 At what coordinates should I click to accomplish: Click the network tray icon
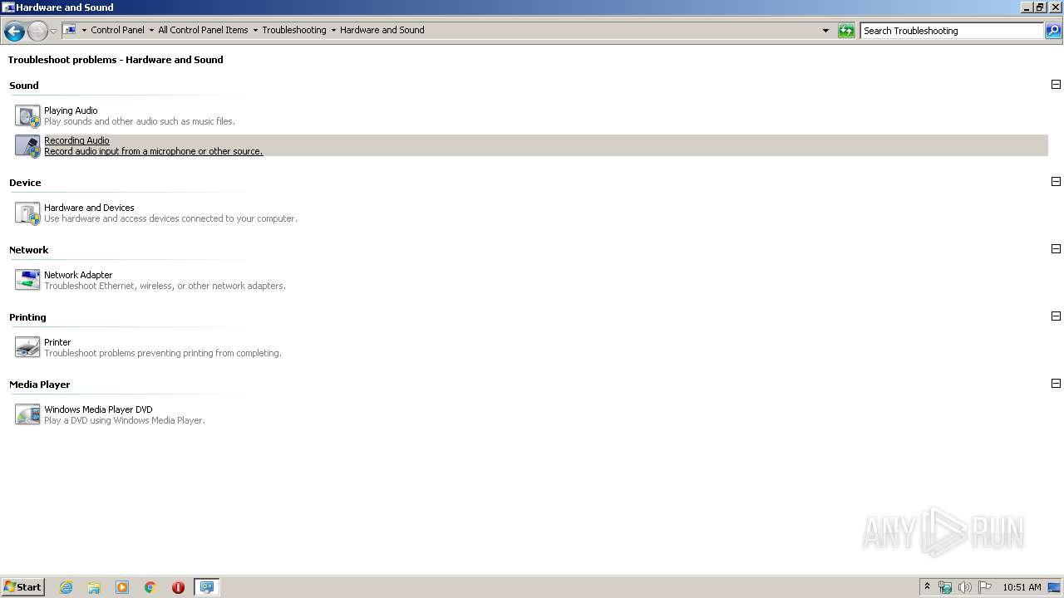945,587
